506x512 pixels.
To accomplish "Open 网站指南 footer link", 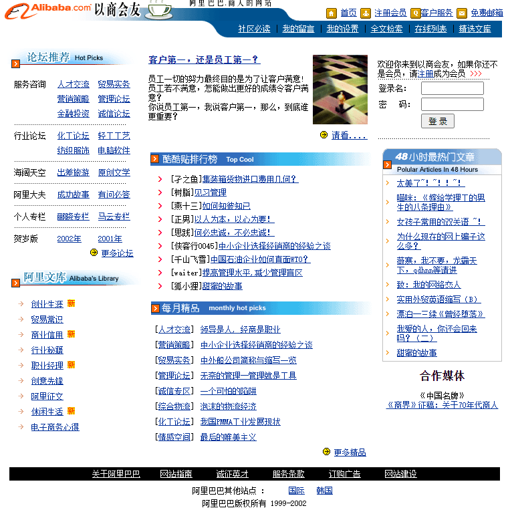I will click(x=176, y=474).
